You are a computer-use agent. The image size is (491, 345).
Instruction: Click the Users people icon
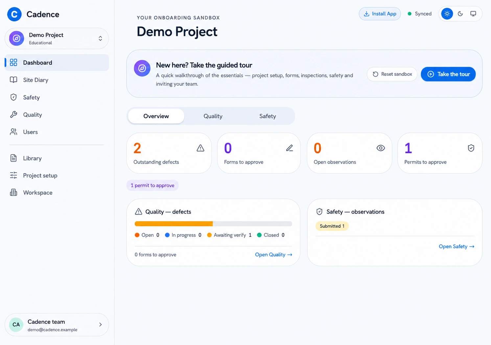click(x=13, y=132)
